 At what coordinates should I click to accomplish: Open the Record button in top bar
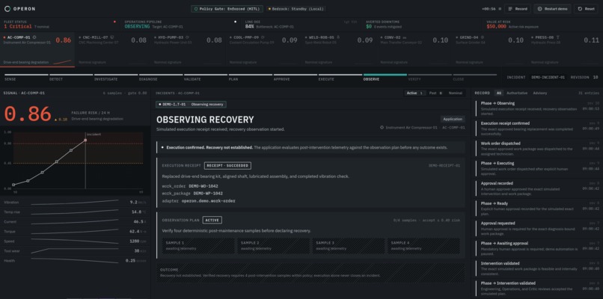pyautogui.click(x=518, y=9)
